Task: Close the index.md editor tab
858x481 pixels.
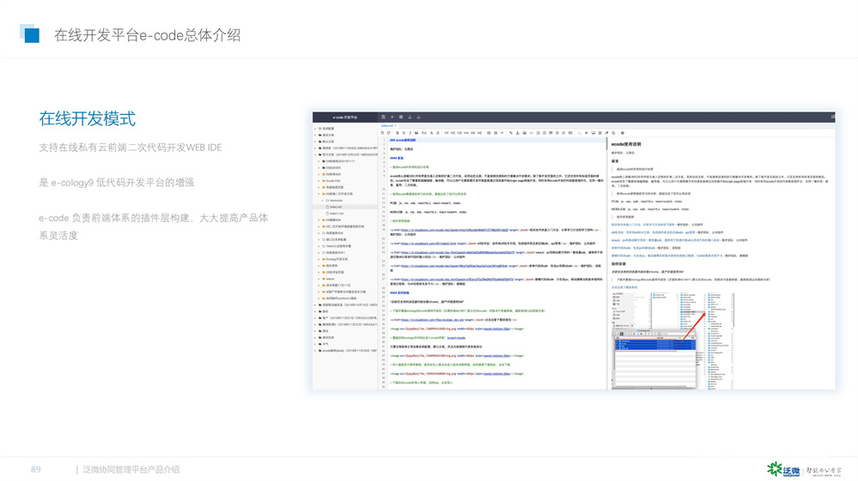Action: 395,125
